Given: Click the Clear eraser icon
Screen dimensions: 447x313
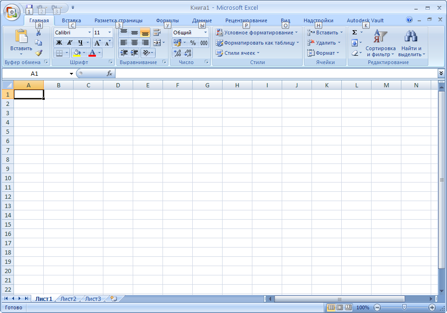Looking at the screenshot, I should click(354, 53).
